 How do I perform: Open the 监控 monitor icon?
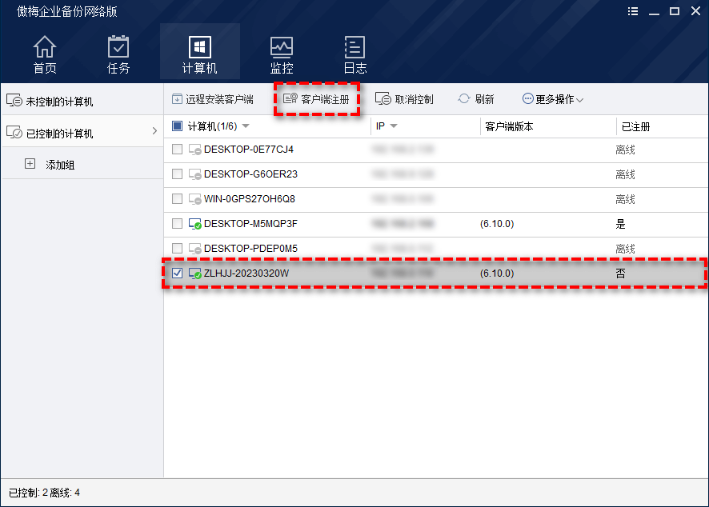tap(282, 47)
